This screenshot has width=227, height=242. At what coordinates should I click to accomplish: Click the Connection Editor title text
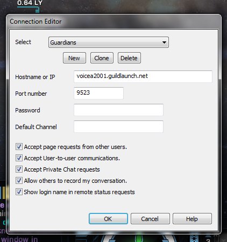pyautogui.click(x=36, y=22)
